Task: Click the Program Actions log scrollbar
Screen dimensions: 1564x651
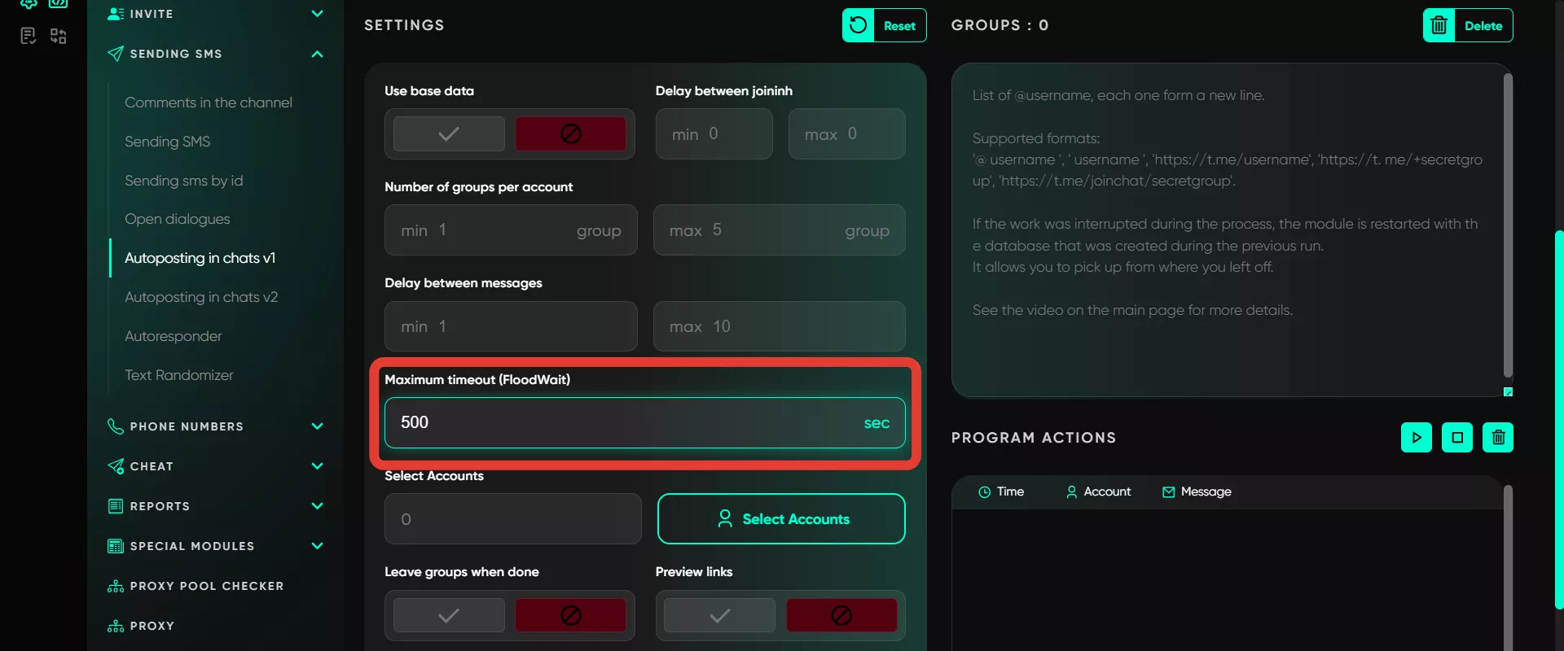Action: click(1508, 568)
